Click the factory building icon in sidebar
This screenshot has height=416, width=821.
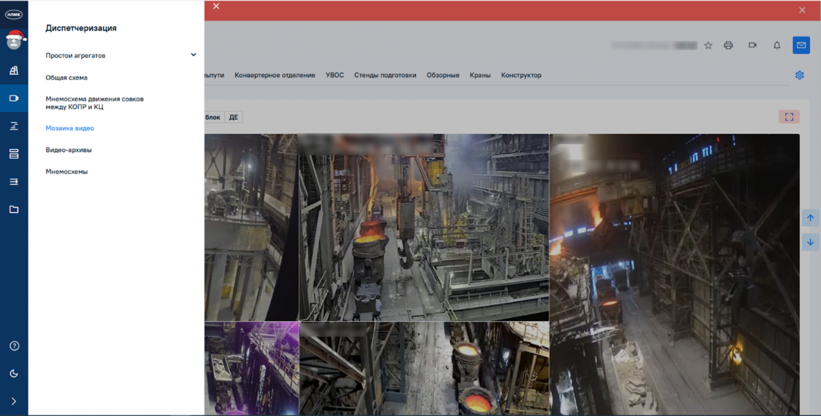pyautogui.click(x=14, y=71)
